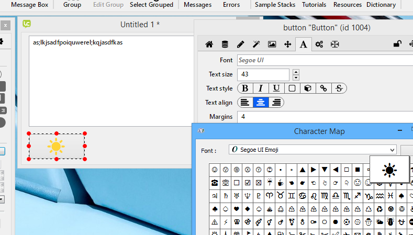Toggle Underline text style

tap(276, 88)
